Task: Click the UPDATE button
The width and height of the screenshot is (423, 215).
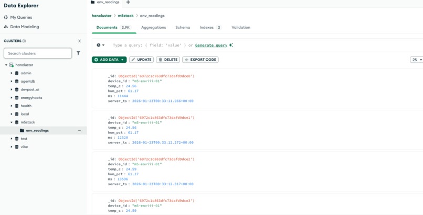Action: 141,60
